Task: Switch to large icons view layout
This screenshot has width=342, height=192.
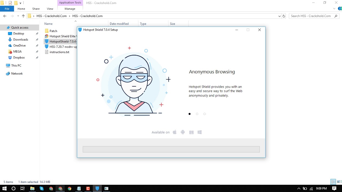Action: coord(339,182)
